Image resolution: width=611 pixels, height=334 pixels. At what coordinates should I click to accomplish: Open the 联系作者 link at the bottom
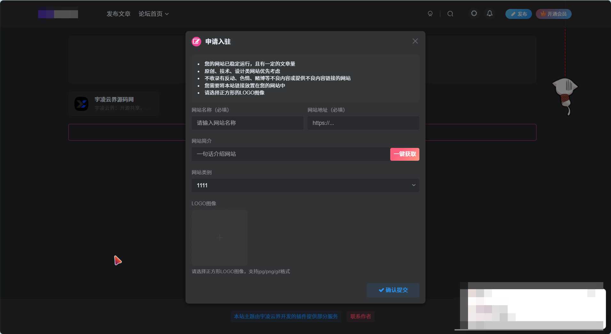360,316
